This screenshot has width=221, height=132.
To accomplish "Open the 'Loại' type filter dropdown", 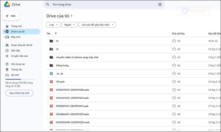I will (53, 25).
